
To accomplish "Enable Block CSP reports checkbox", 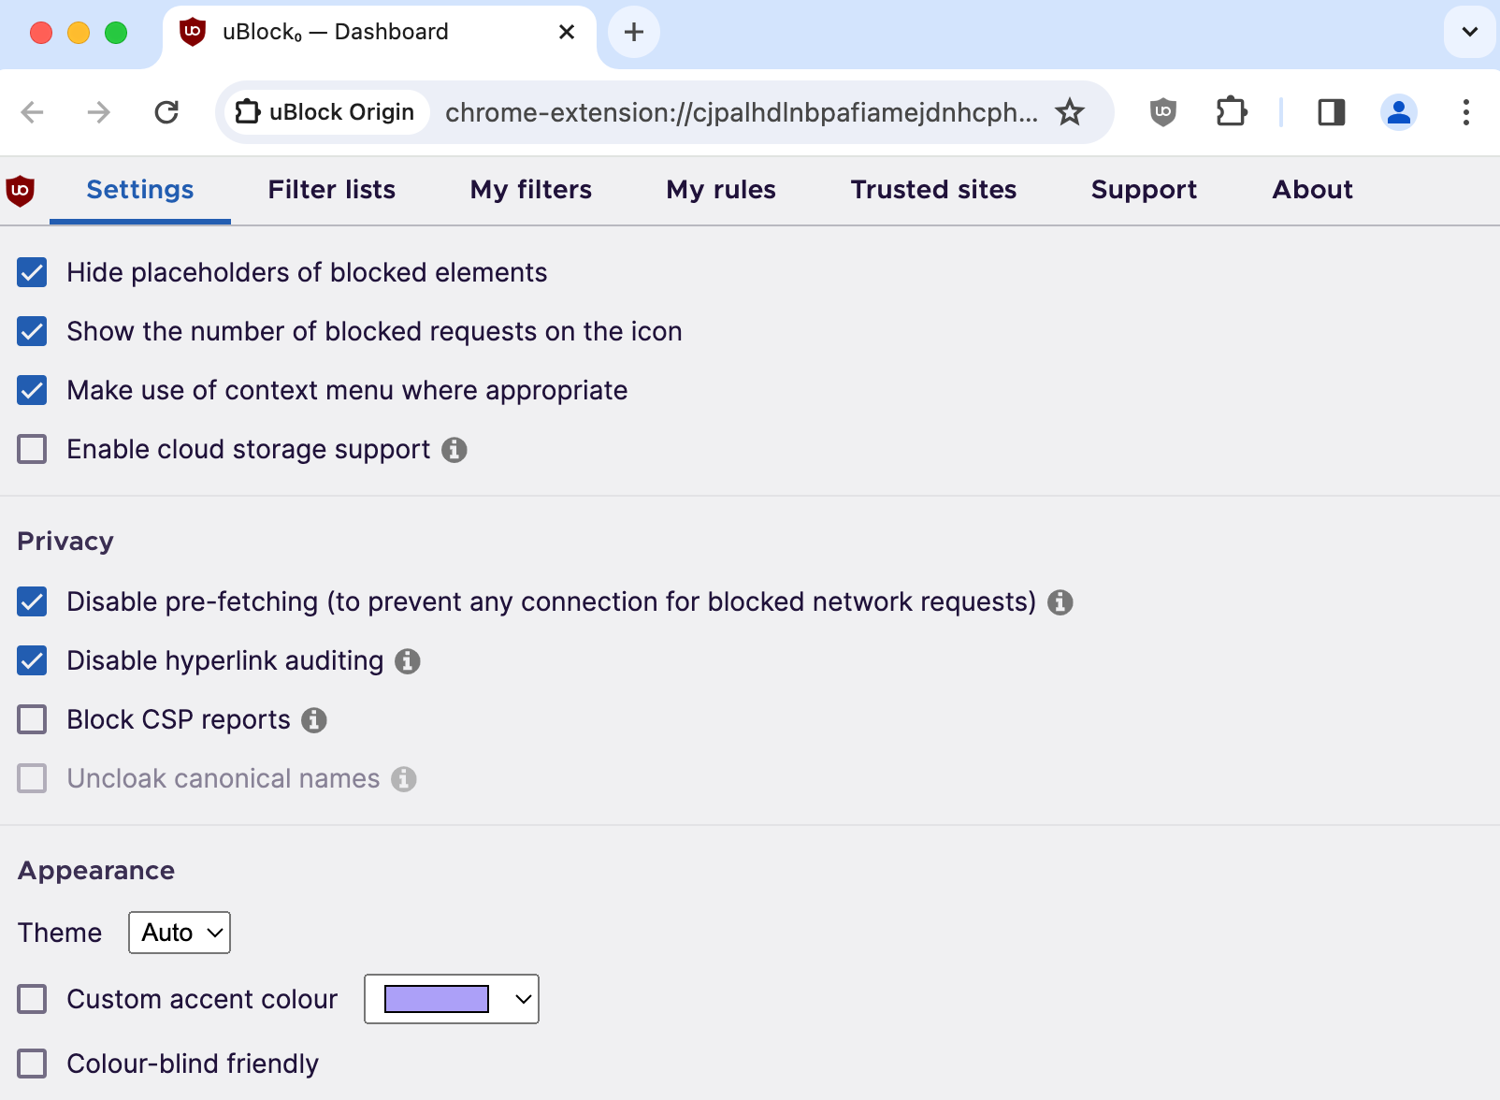I will coord(32,719).
